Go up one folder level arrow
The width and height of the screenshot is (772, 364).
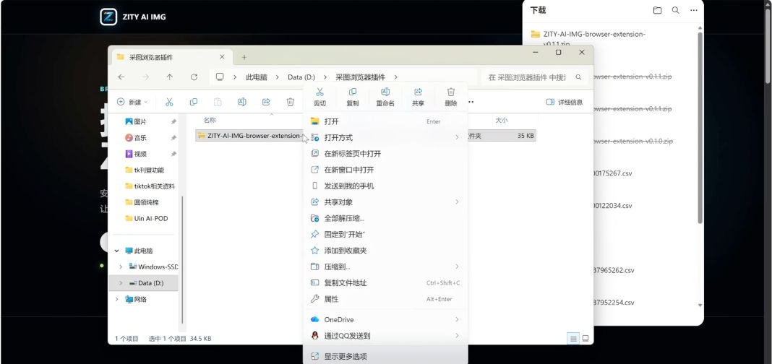(170, 77)
